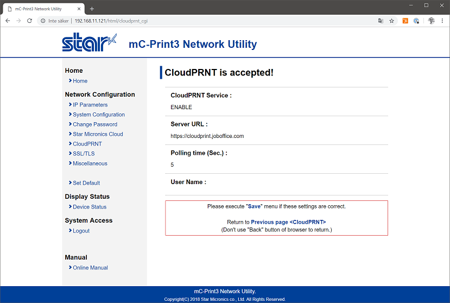Image resolution: width=450 pixels, height=303 pixels.
Task: Close the mC-Print3 Network Utility tab
Action: pos(79,9)
